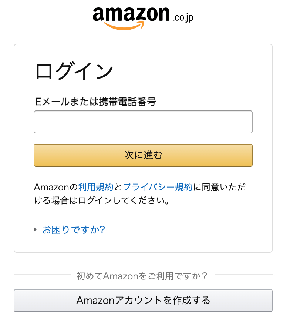This screenshot has width=290, height=325.
Task: Click the black amazon wordmark logo
Action: point(131,14)
